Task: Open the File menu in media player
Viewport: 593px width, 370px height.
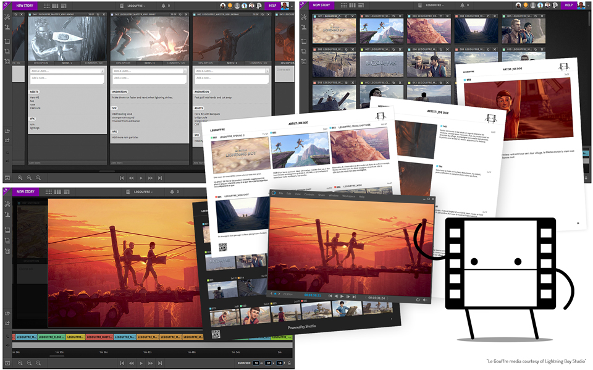Action: [281, 193]
